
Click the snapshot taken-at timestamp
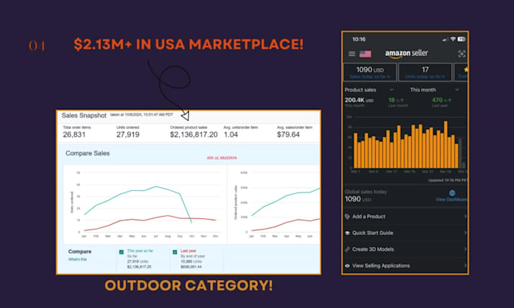[141, 115]
